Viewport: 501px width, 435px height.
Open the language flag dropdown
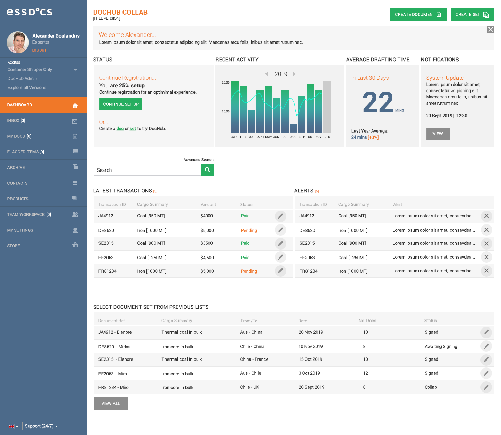click(x=13, y=426)
